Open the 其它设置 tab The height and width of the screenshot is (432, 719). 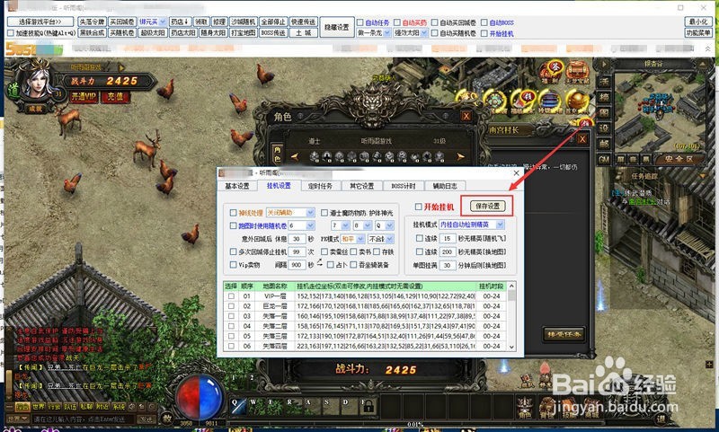[x=362, y=186]
